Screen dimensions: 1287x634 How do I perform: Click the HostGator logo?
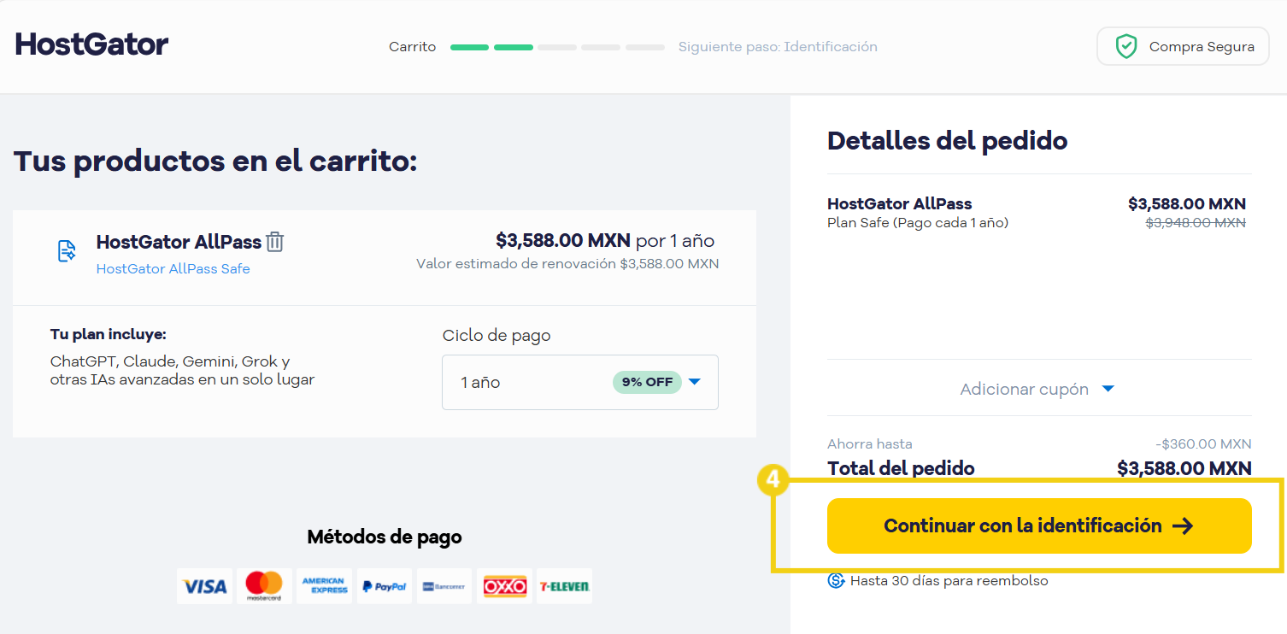tap(91, 44)
